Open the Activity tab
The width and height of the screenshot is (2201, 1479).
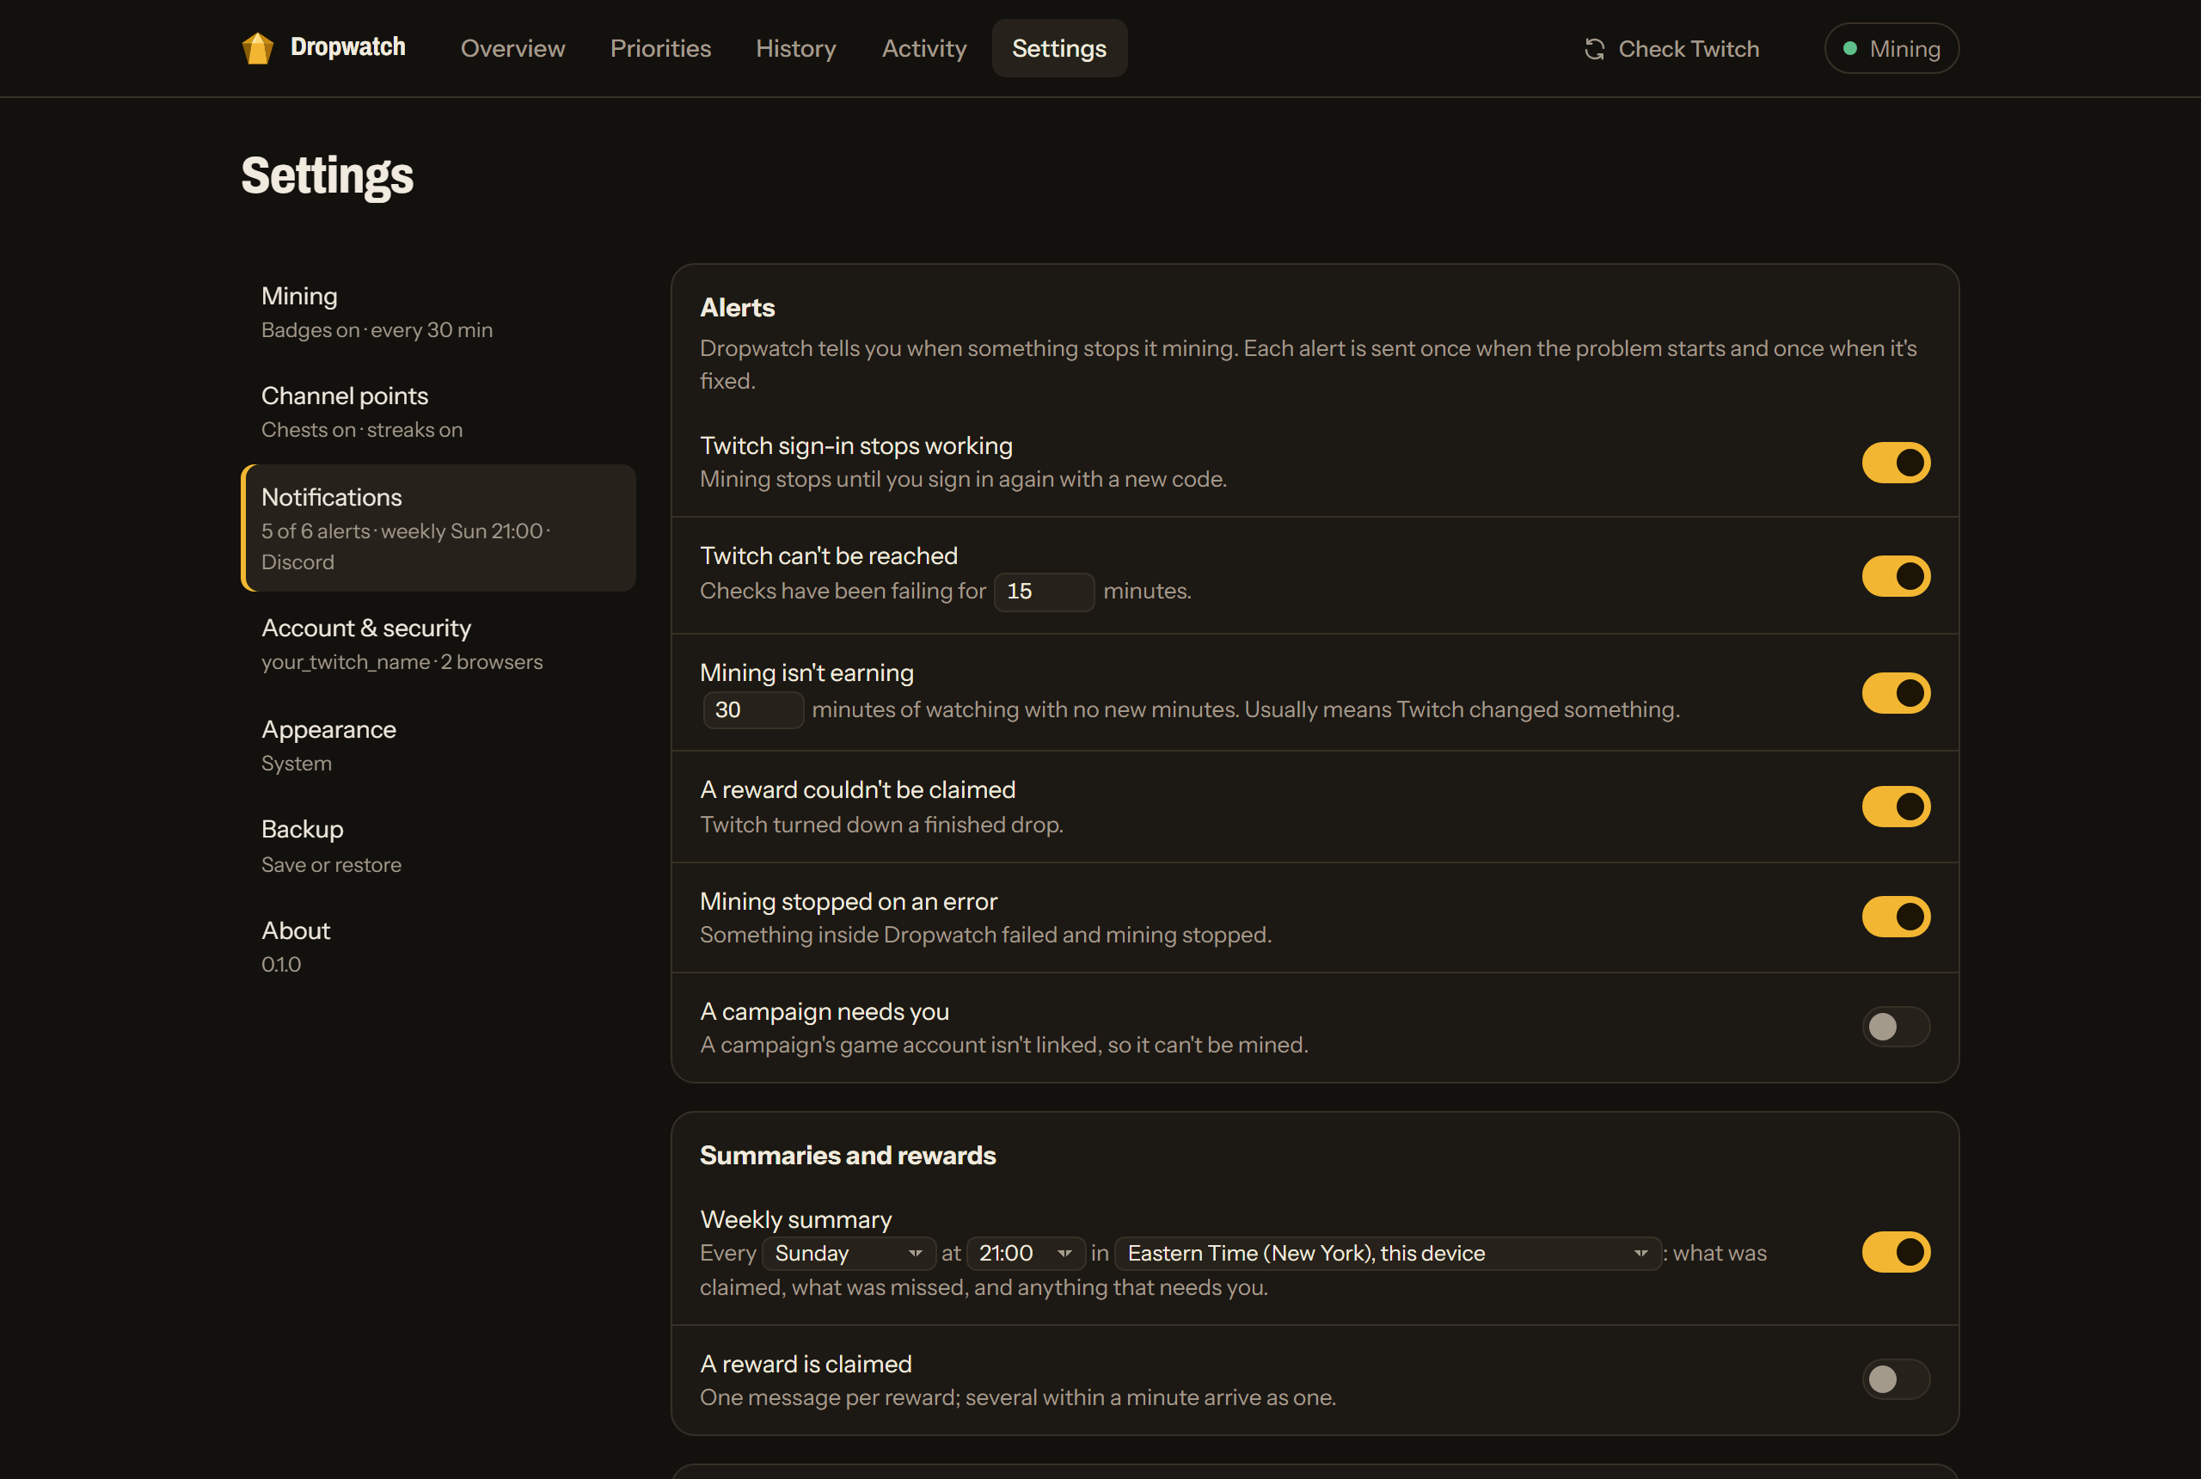[924, 48]
